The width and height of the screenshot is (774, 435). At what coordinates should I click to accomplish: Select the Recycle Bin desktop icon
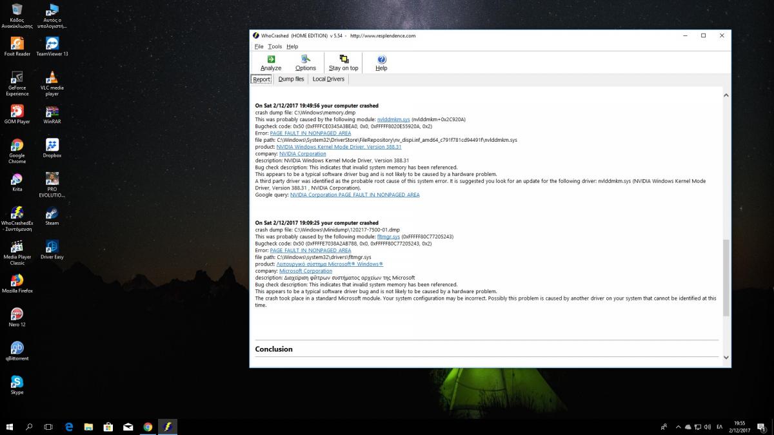17,16
